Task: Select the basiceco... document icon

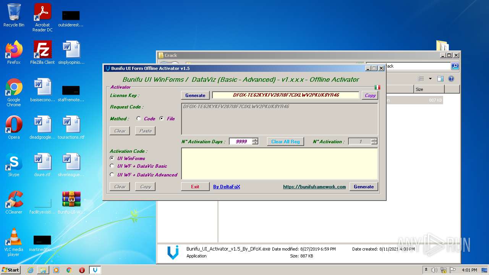Action: click(42, 90)
